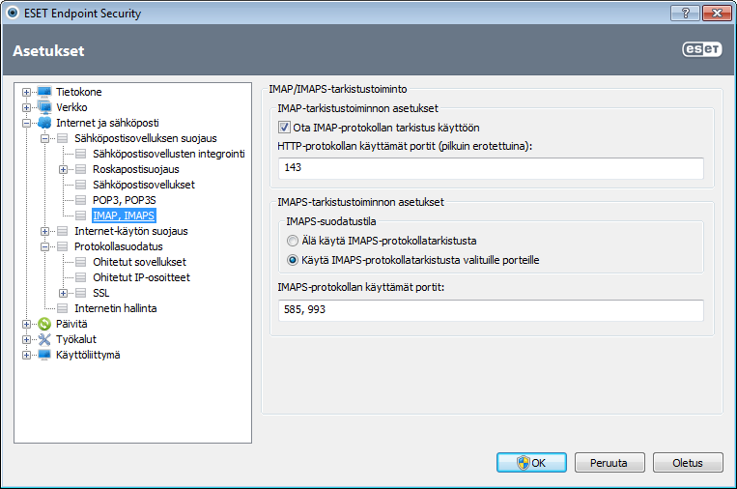Collapse the Protokollasuodatus node
The image size is (737, 489).
tap(44, 246)
